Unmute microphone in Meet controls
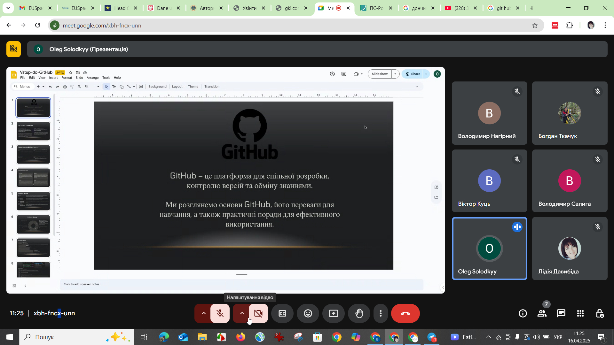Screen dimensions: 614x345 click(220, 313)
